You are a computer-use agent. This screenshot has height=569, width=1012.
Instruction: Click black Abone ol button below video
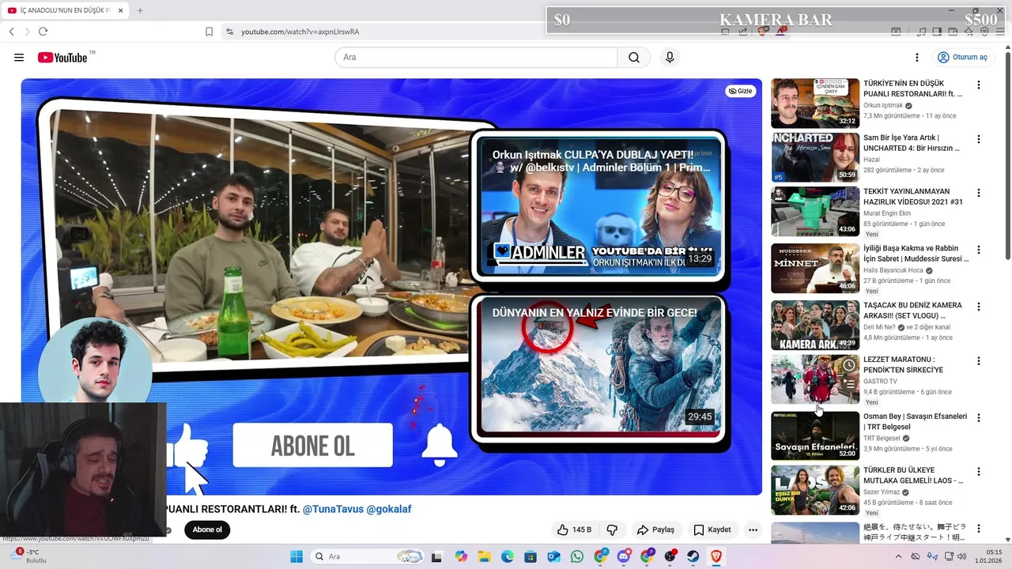pos(207,529)
